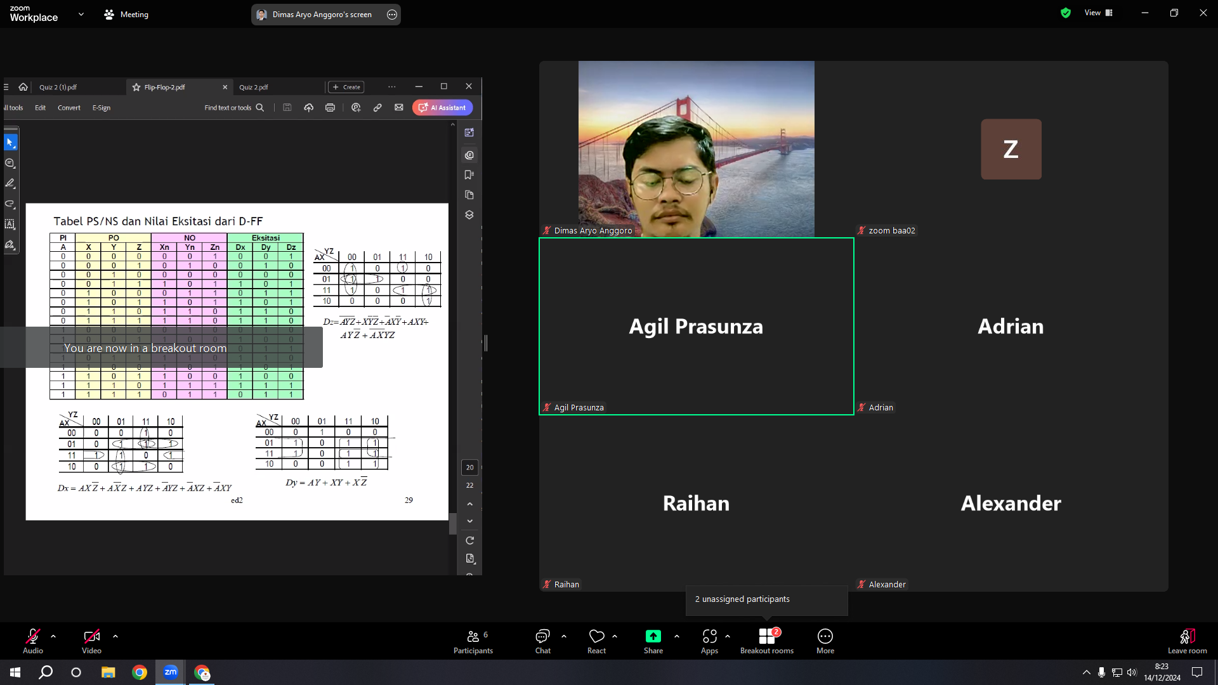Expand audio options arrow next to Audio
This screenshot has width=1218, height=685.
point(53,636)
